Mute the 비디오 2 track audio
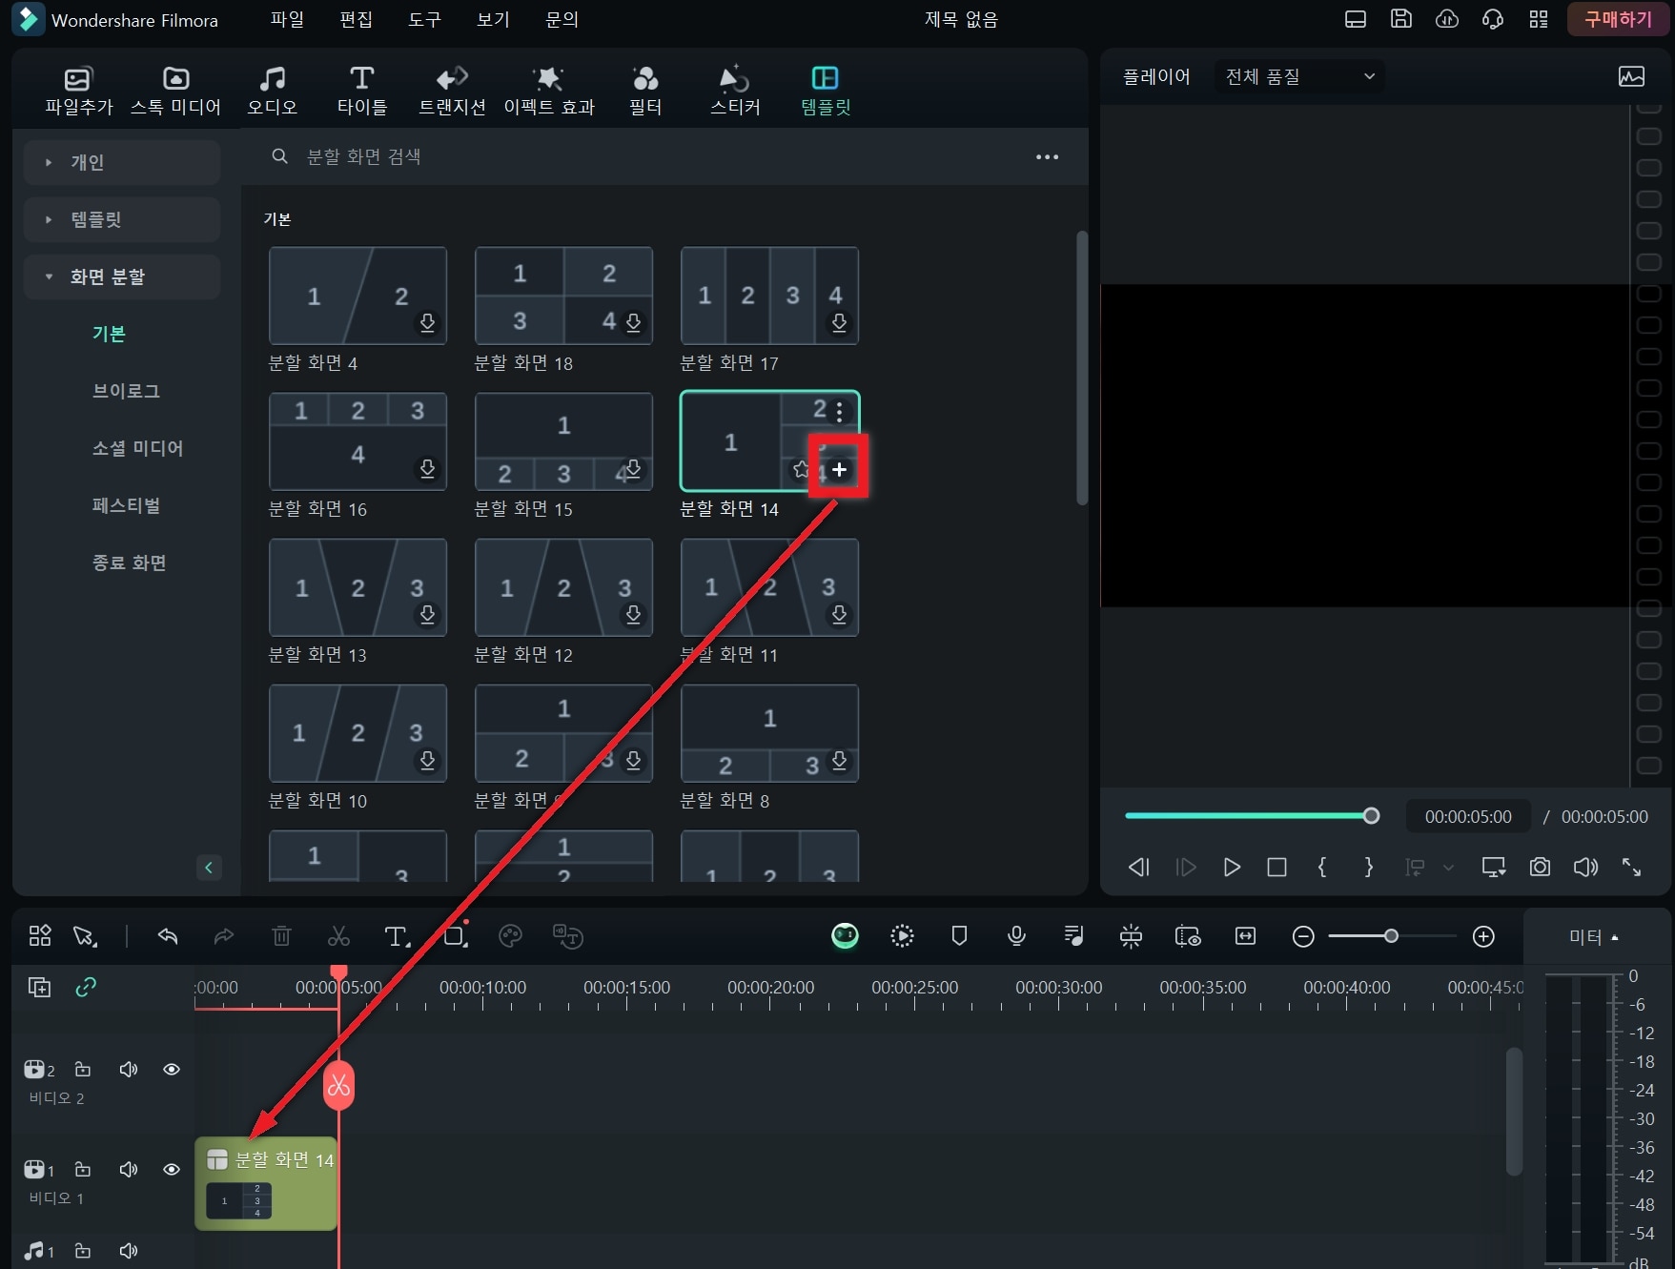The width and height of the screenshot is (1675, 1269). pos(128,1069)
